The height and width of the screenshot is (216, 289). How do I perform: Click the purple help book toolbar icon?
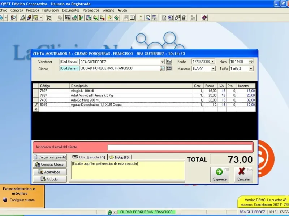[204, 18]
